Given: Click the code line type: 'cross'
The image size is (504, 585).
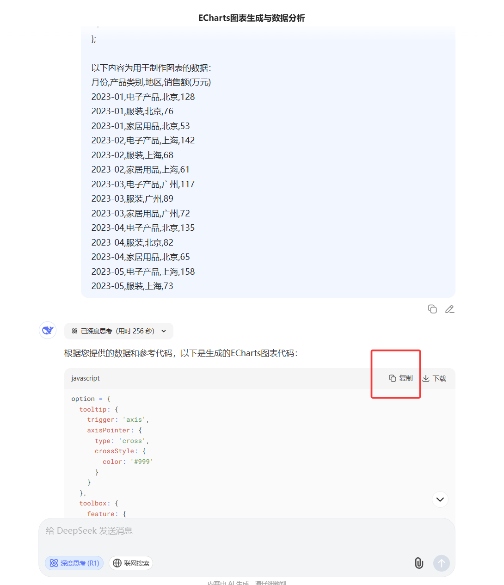Looking at the screenshot, I should pyautogui.click(x=122, y=441).
